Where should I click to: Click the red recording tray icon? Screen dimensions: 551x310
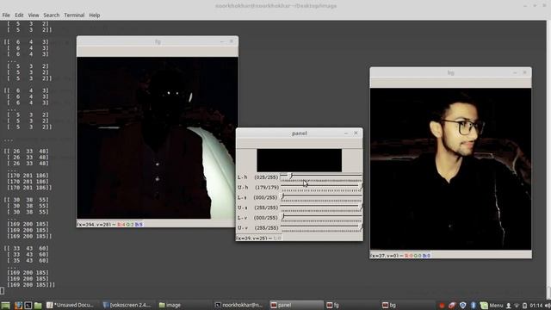tap(442, 306)
